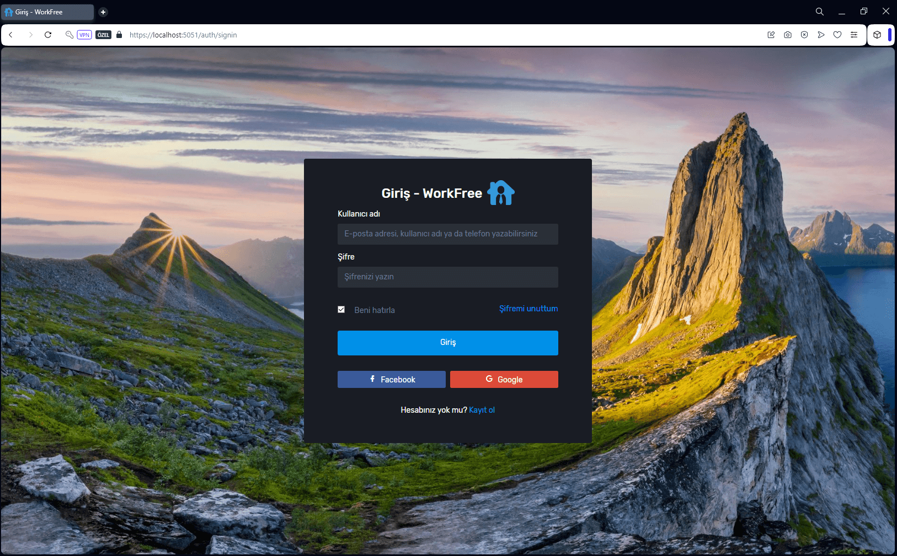897x556 pixels.
Task: Click the browser back arrow
Action: click(x=10, y=35)
